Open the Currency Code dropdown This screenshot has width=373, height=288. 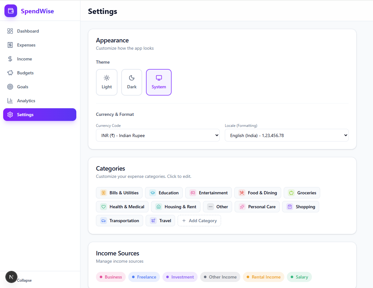point(158,135)
